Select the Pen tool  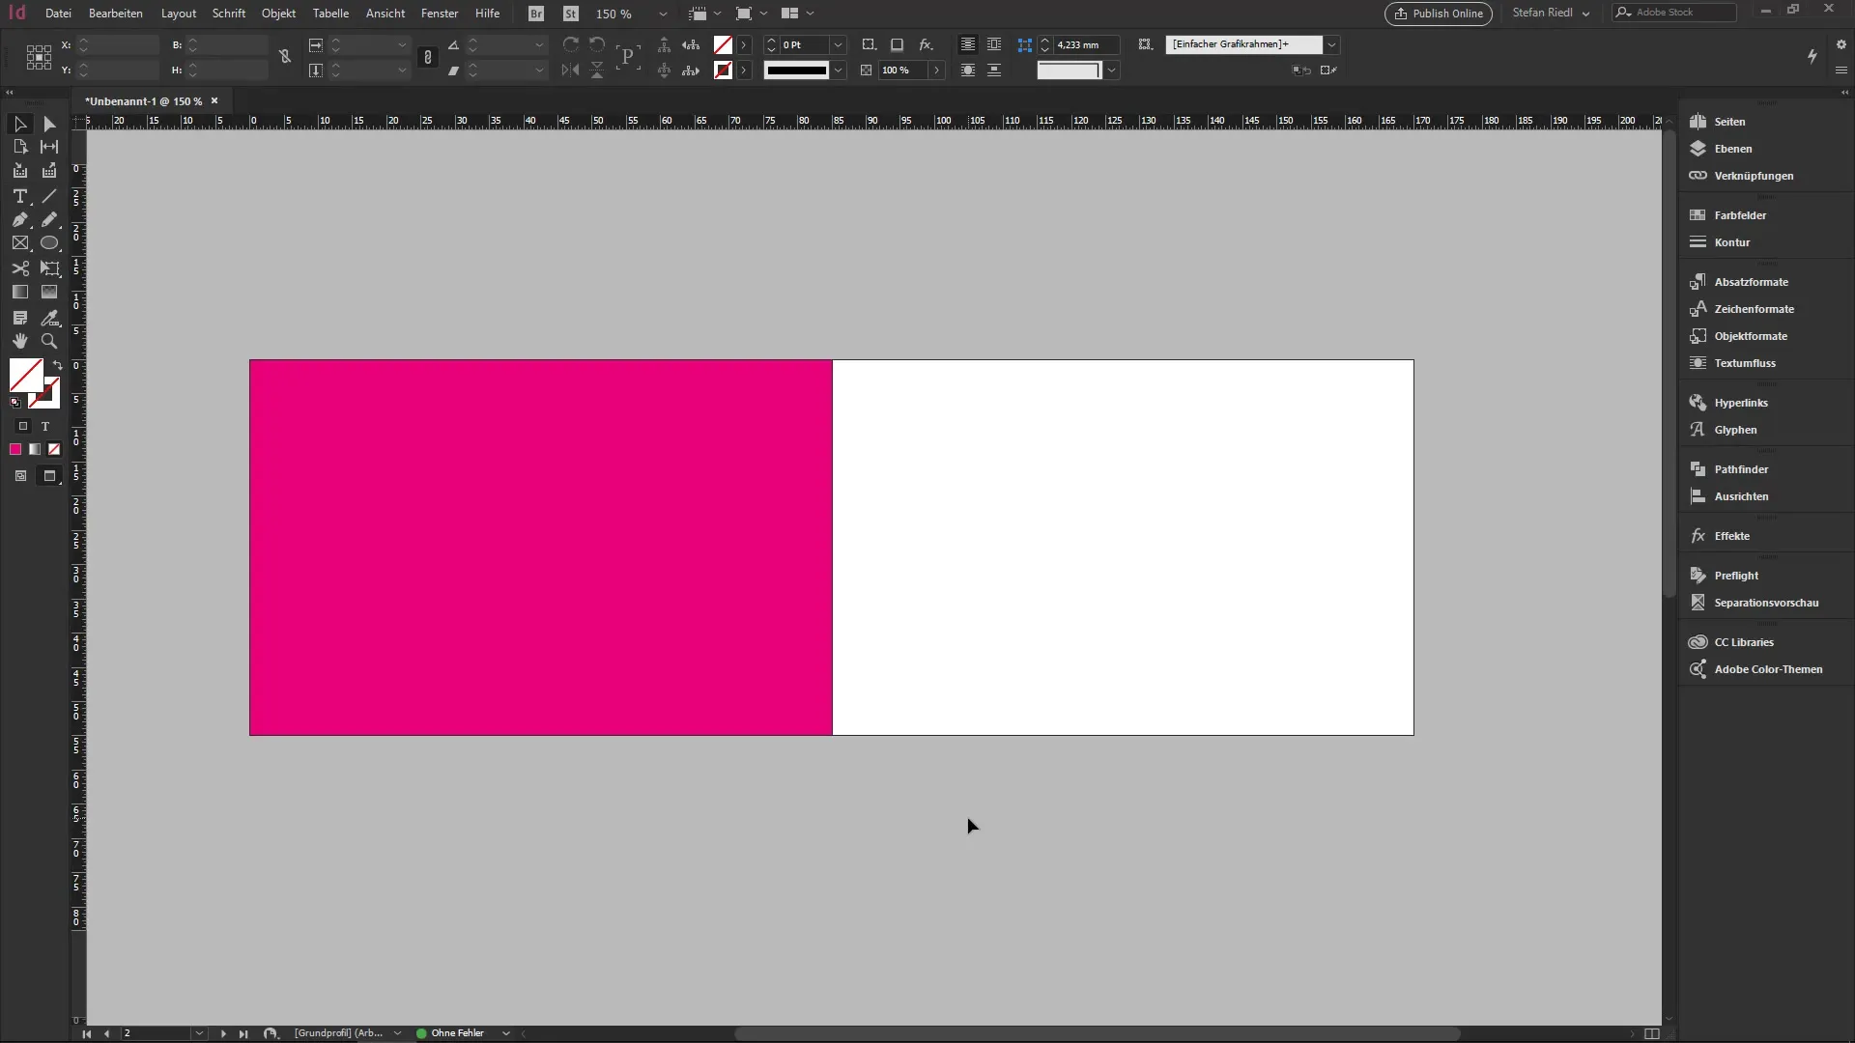click(19, 220)
